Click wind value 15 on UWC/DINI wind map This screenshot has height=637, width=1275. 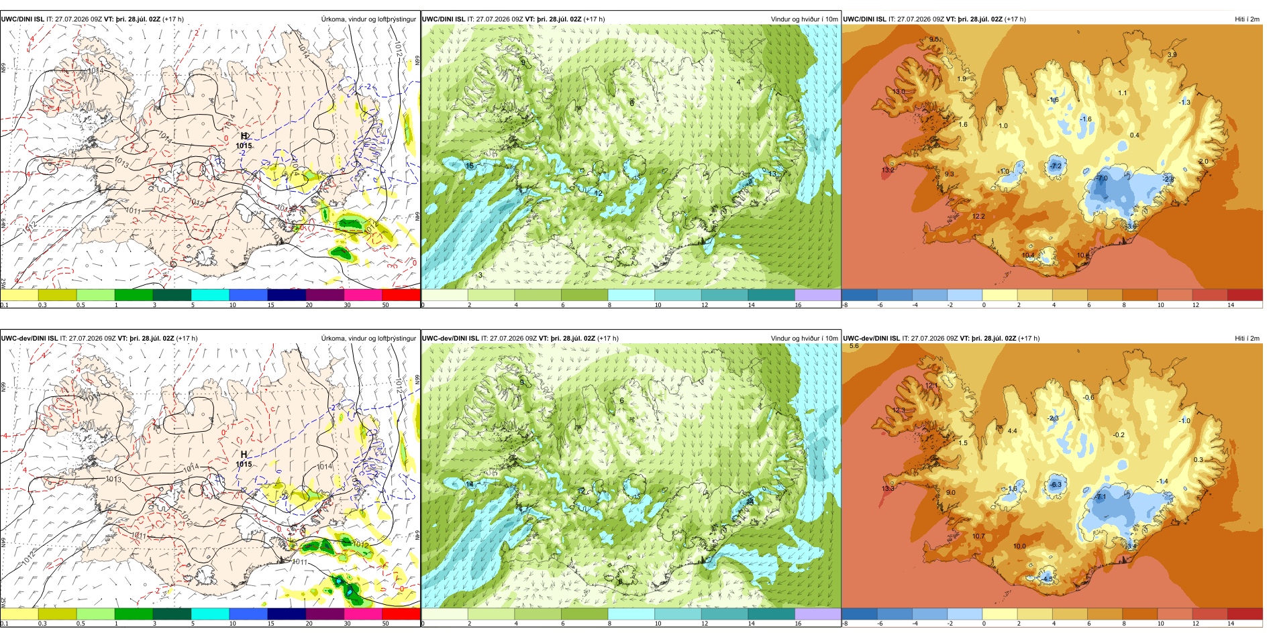click(470, 166)
